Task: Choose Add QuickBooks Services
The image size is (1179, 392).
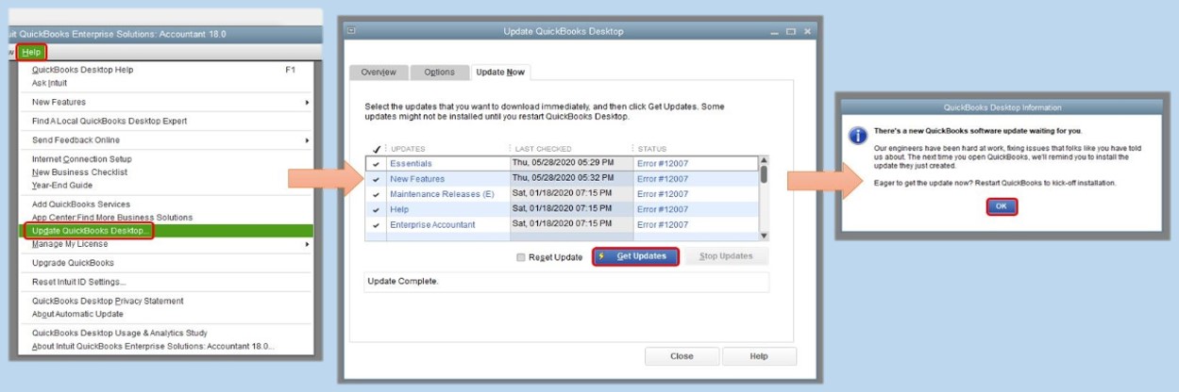Action: point(165,204)
